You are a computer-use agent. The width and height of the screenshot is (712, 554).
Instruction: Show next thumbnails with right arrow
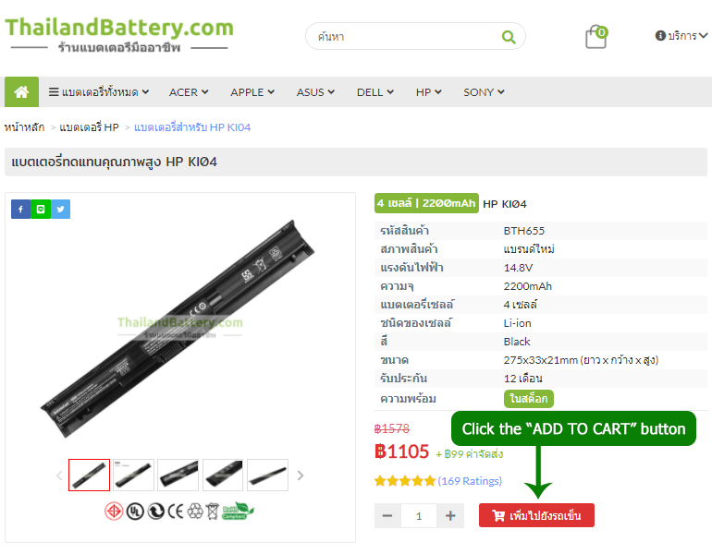click(301, 476)
